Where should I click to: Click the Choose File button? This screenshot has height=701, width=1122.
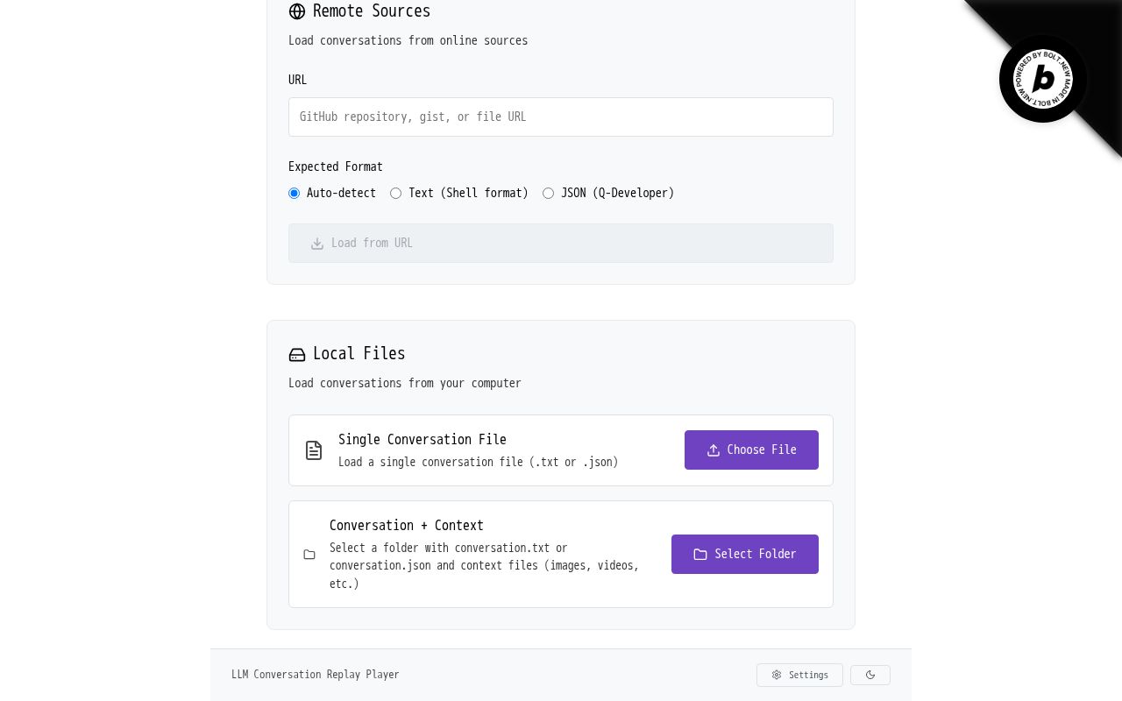tap(751, 450)
